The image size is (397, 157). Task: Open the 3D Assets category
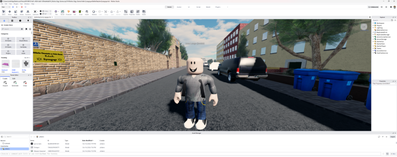8,40
